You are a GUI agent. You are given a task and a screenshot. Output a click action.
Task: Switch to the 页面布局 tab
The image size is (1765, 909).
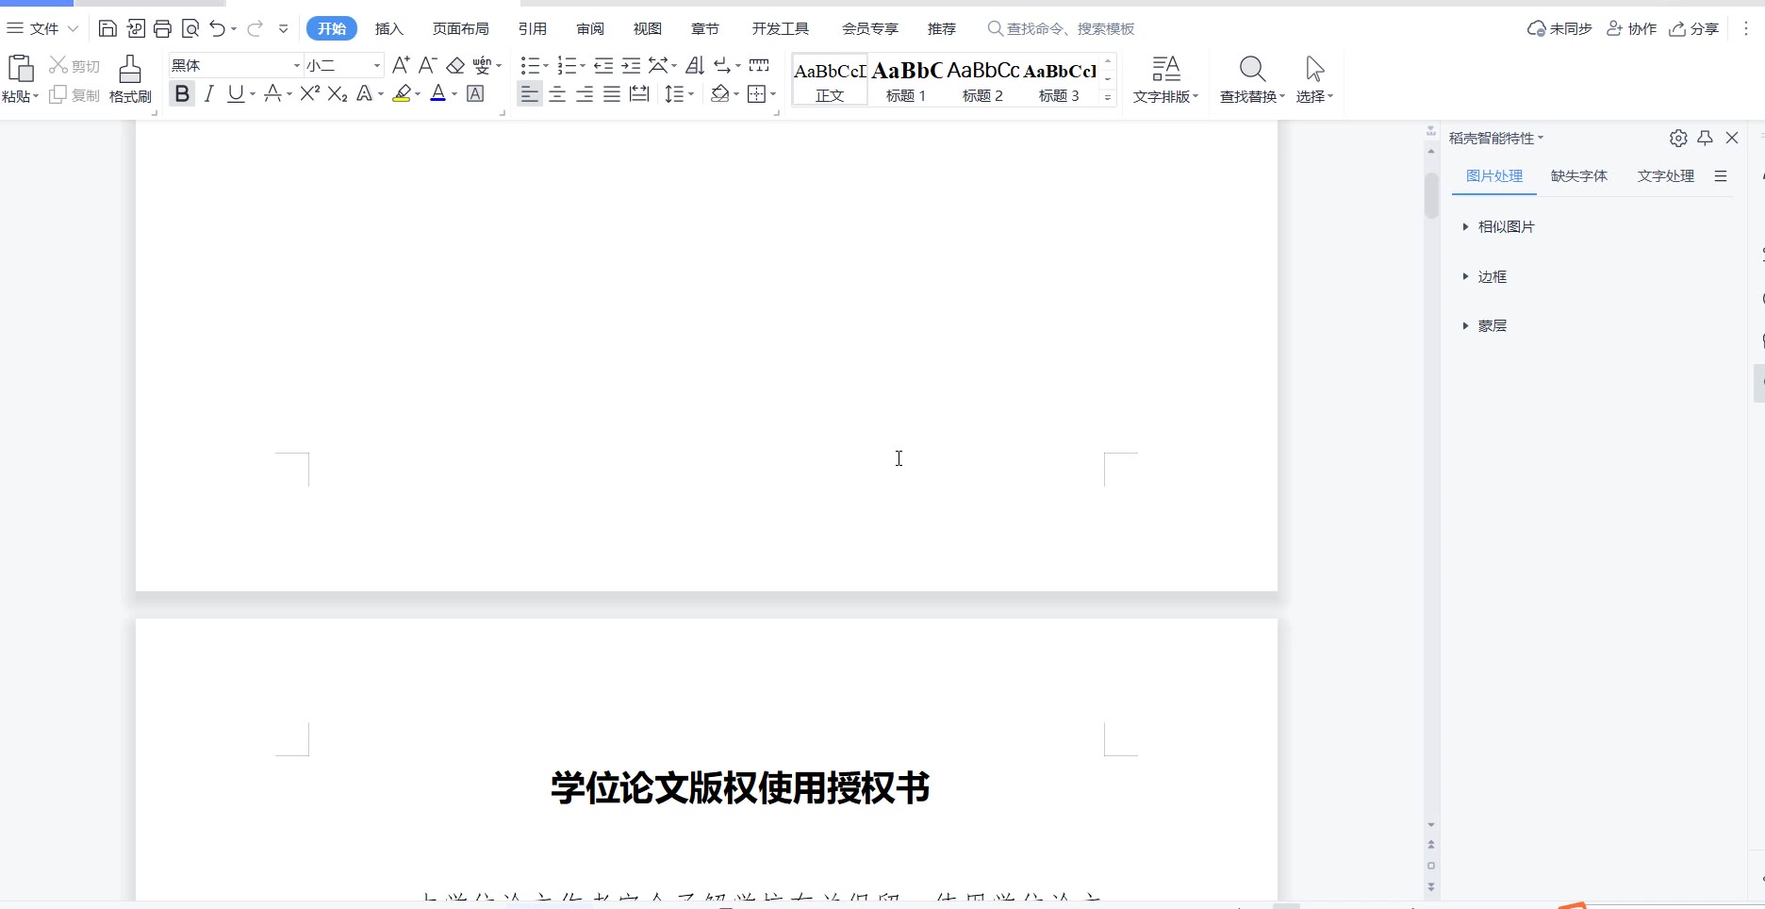tap(461, 28)
